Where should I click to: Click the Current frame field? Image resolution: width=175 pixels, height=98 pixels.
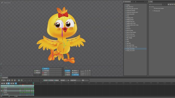[65, 80]
